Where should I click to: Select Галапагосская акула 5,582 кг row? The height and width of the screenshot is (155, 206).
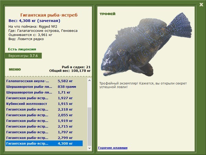(44, 81)
